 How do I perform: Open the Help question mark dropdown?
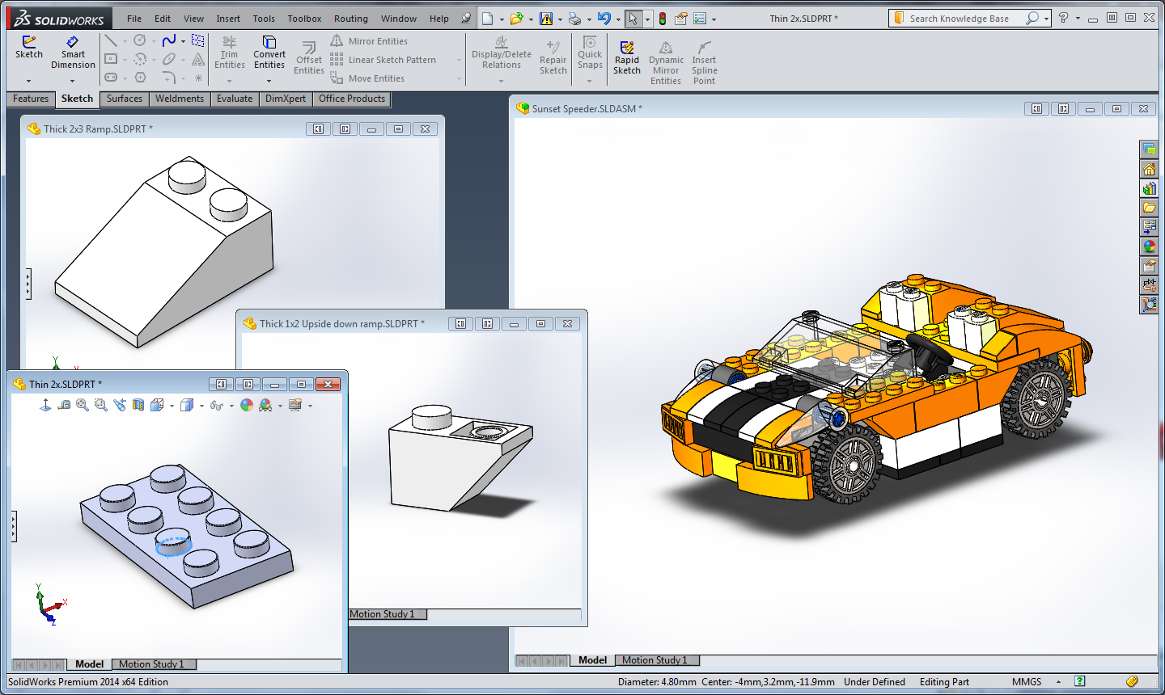(x=1078, y=19)
